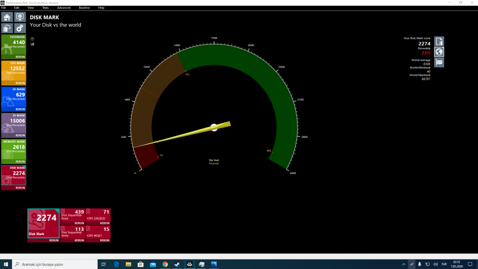The height and width of the screenshot is (269, 478).
Task: Click the World Maximum 88787 value
Action: click(426, 79)
